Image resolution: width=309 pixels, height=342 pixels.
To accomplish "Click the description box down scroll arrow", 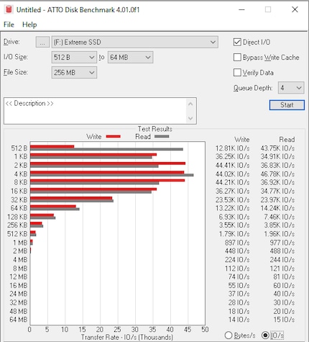I will coord(190,118).
